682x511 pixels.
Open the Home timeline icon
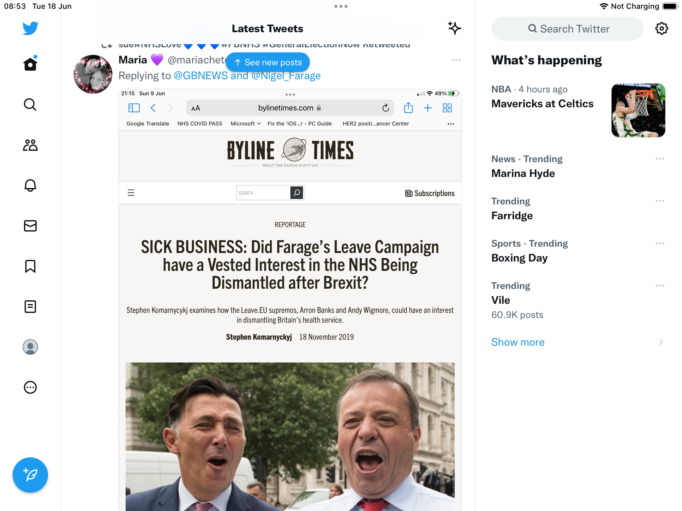tap(30, 64)
